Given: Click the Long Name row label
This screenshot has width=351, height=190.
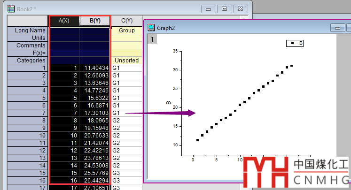Looking at the screenshot, I should [28, 30].
